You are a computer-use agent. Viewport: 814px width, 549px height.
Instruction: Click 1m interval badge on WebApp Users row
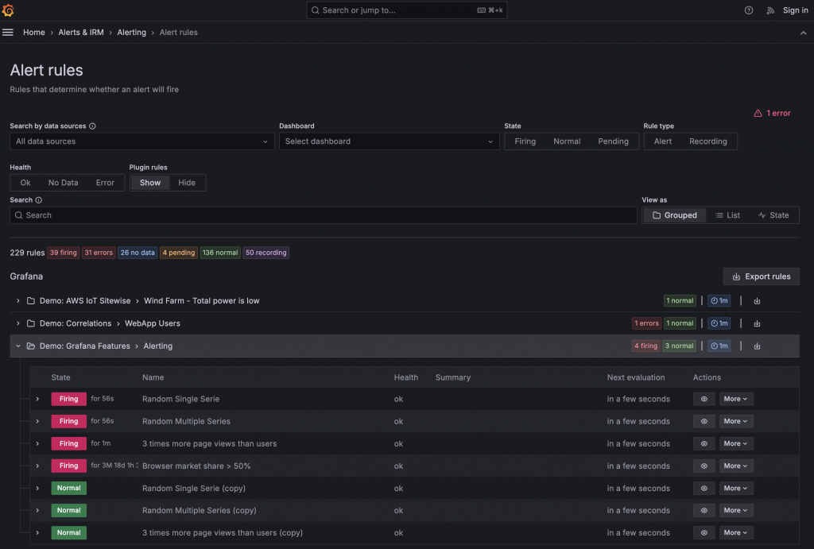(x=719, y=323)
